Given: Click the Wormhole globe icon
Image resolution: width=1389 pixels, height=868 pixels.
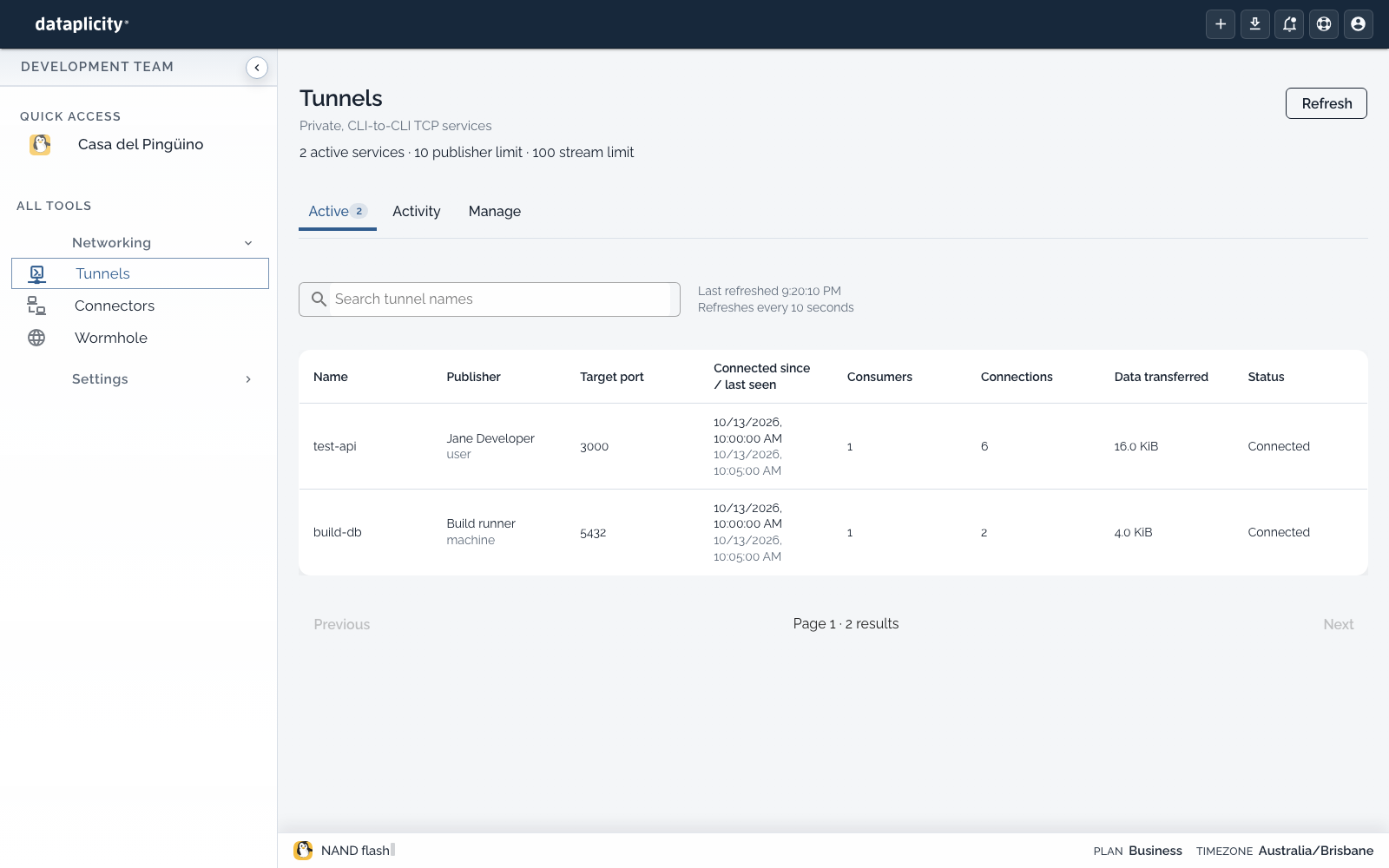Looking at the screenshot, I should pos(36,338).
